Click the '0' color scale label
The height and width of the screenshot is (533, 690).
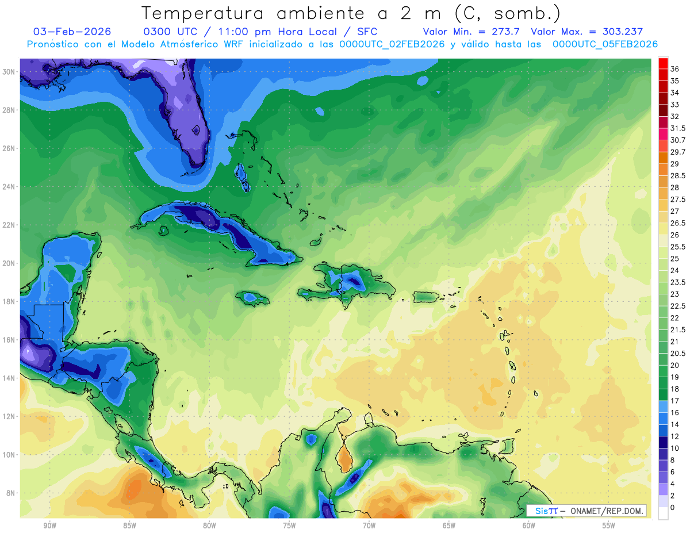click(x=673, y=508)
